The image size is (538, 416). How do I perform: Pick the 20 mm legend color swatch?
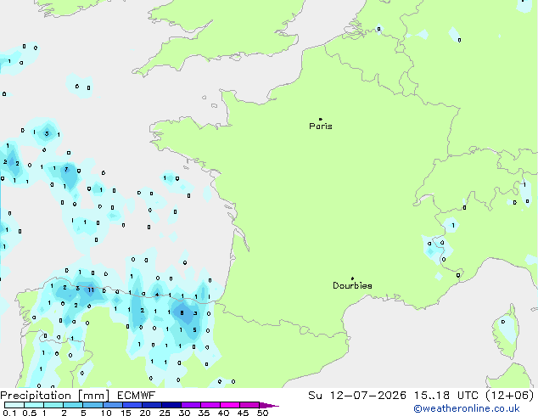(x=151, y=405)
